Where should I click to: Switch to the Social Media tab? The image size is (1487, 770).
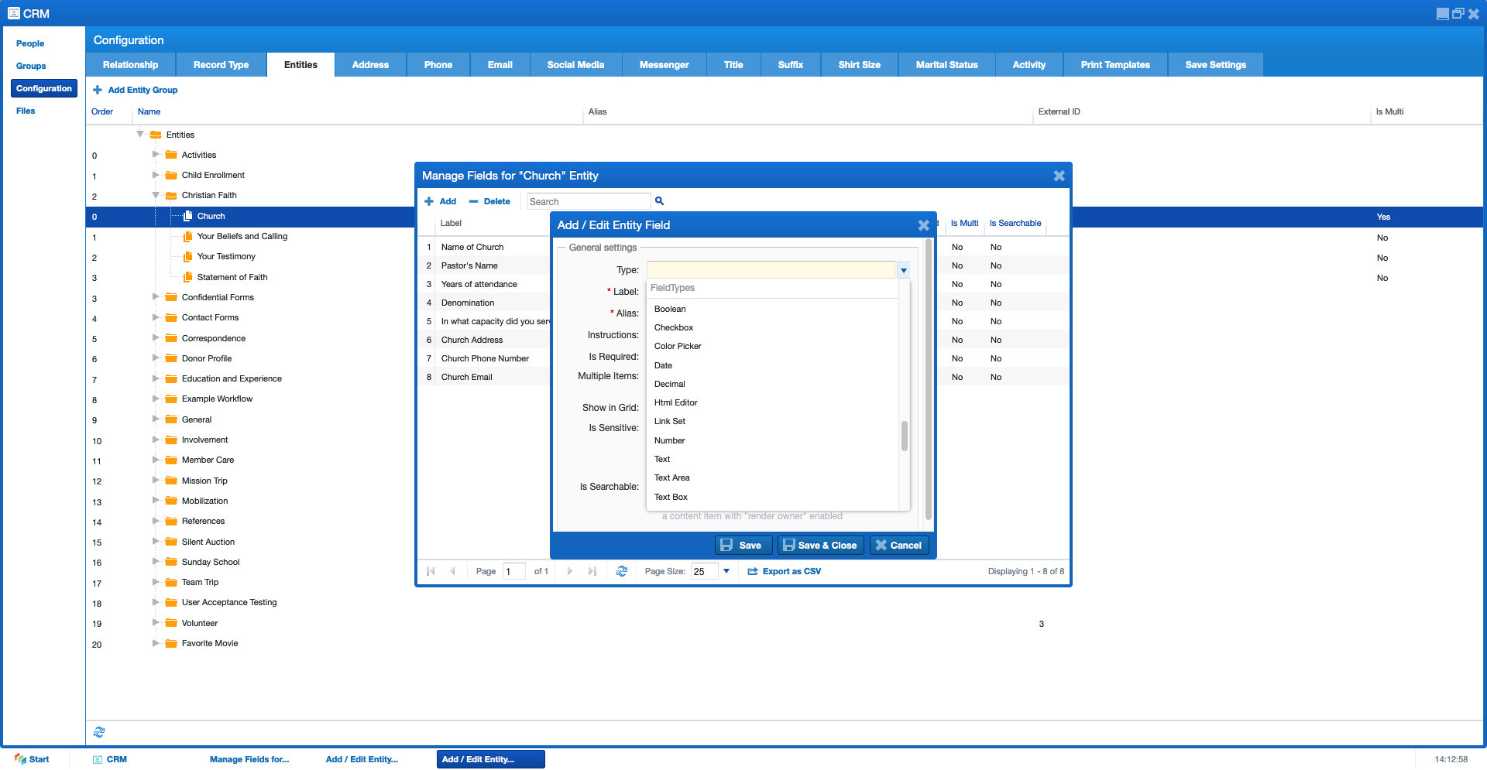tap(575, 65)
